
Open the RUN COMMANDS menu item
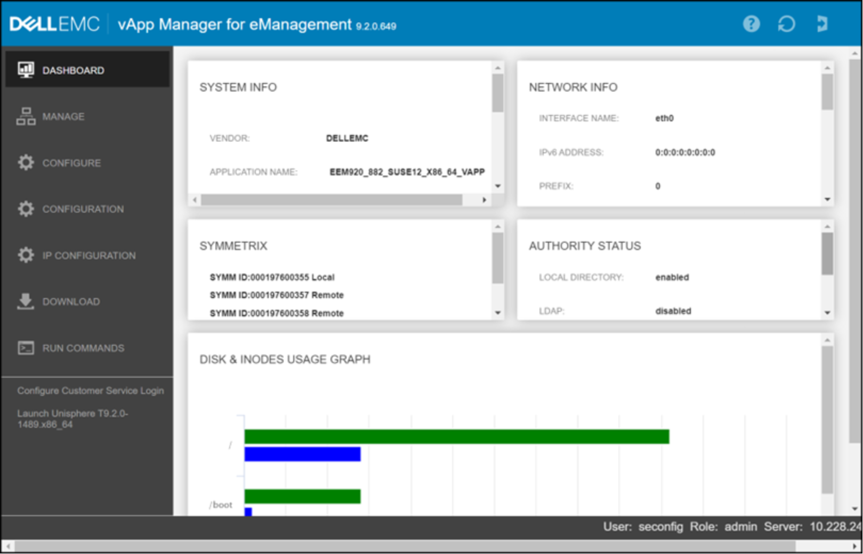coord(87,348)
